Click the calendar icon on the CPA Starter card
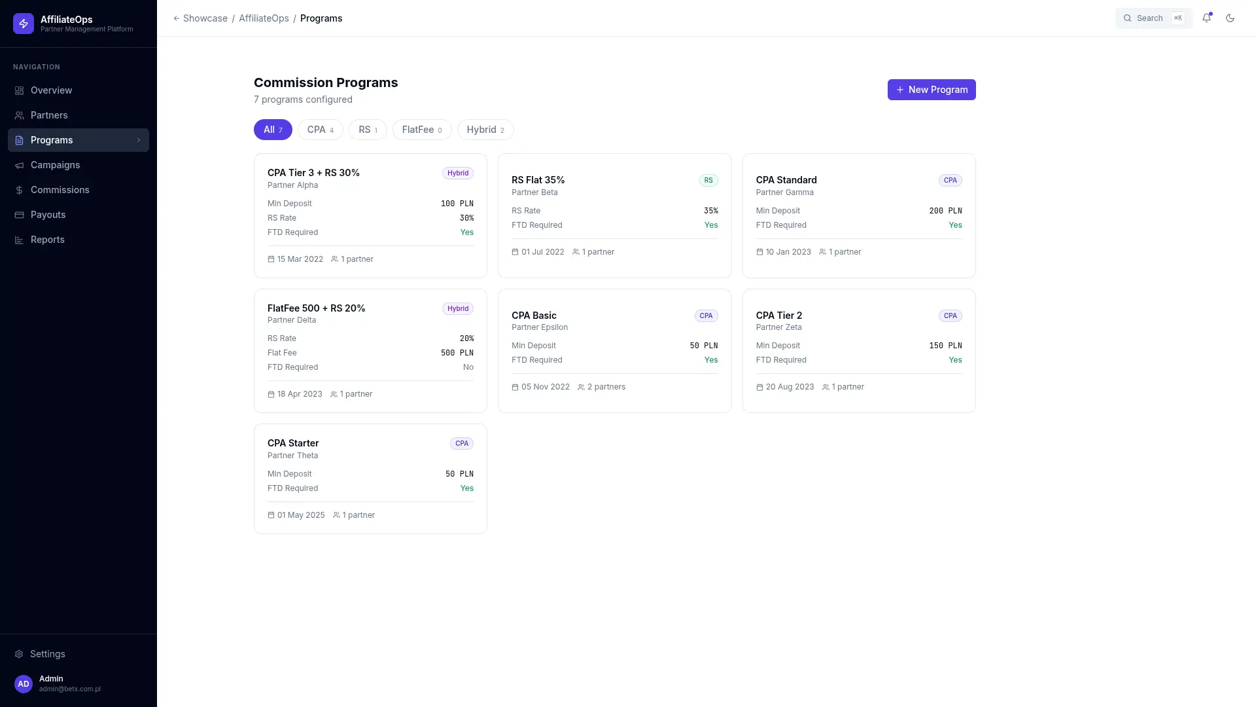The width and height of the screenshot is (1256, 707). (x=271, y=515)
